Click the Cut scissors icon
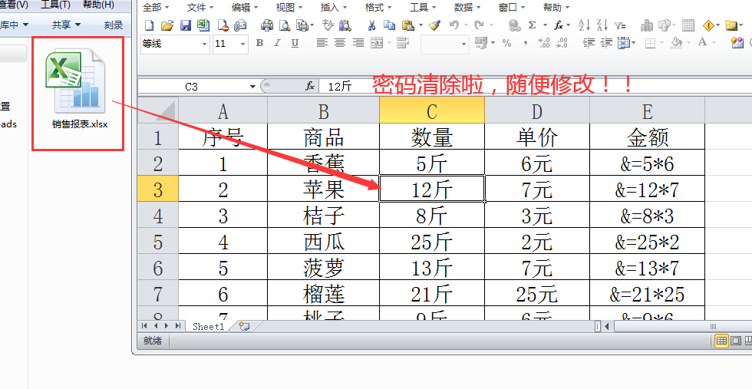This screenshot has width=752, height=389. pyautogui.click(x=371, y=25)
